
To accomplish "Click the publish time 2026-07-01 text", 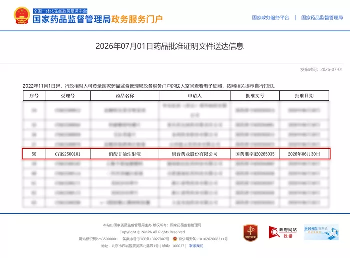I will coord(331,70).
